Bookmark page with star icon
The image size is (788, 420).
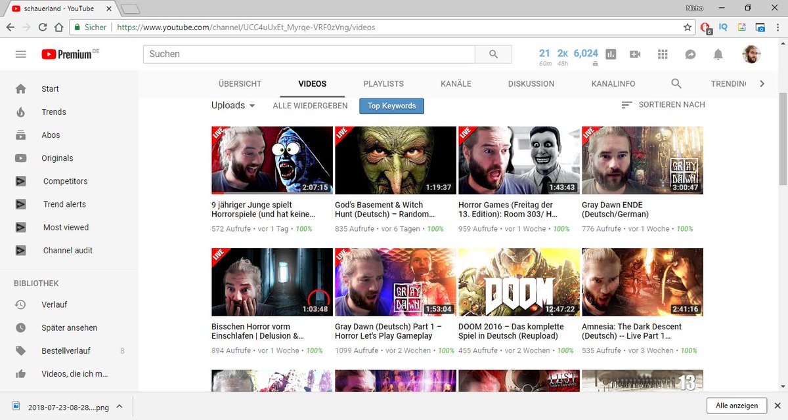pyautogui.click(x=688, y=28)
